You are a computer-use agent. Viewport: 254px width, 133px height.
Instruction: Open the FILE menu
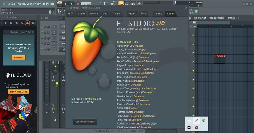(x=3, y=4)
